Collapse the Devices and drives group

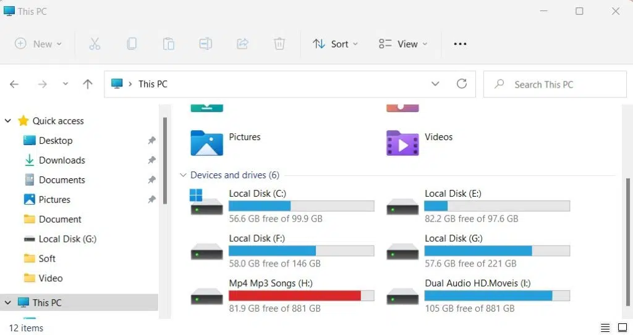click(183, 175)
